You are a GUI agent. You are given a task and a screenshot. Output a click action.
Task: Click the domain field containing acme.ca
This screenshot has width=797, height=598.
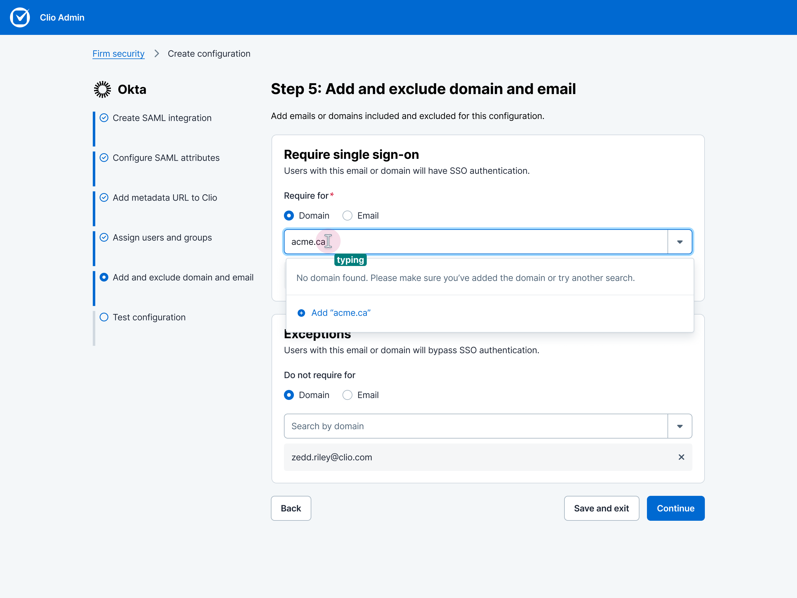click(476, 242)
